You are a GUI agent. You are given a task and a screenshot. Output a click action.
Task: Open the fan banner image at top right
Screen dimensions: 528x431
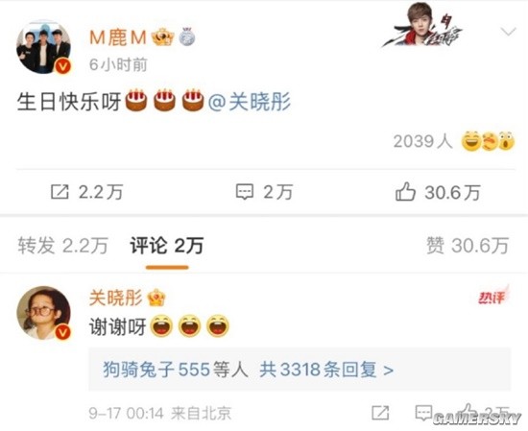coord(422,25)
